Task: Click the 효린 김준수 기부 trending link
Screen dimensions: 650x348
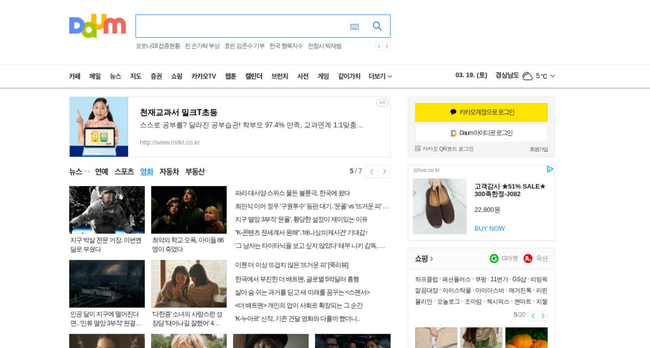Action: click(x=244, y=46)
